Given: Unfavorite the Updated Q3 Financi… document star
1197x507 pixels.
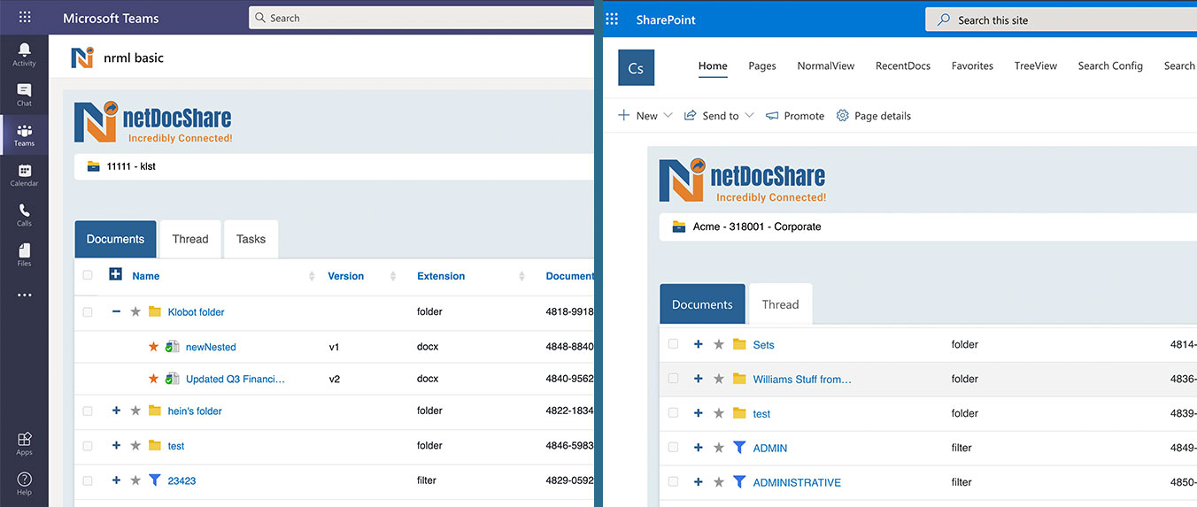Looking at the screenshot, I should click(x=153, y=379).
